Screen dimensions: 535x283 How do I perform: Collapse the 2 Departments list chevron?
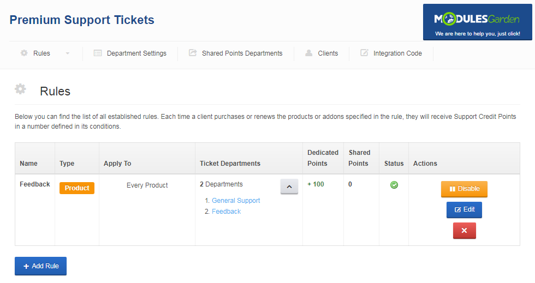289,186
